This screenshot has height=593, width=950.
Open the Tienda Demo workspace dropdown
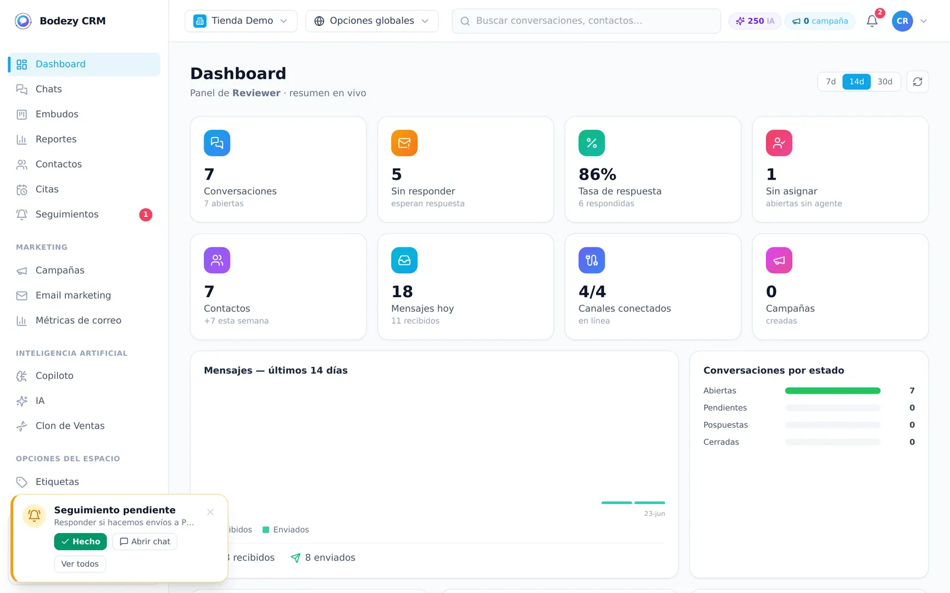point(241,21)
